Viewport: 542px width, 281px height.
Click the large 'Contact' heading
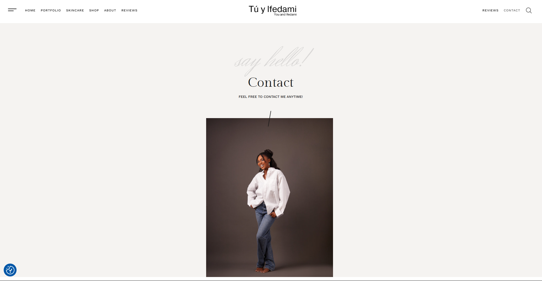pos(271,82)
